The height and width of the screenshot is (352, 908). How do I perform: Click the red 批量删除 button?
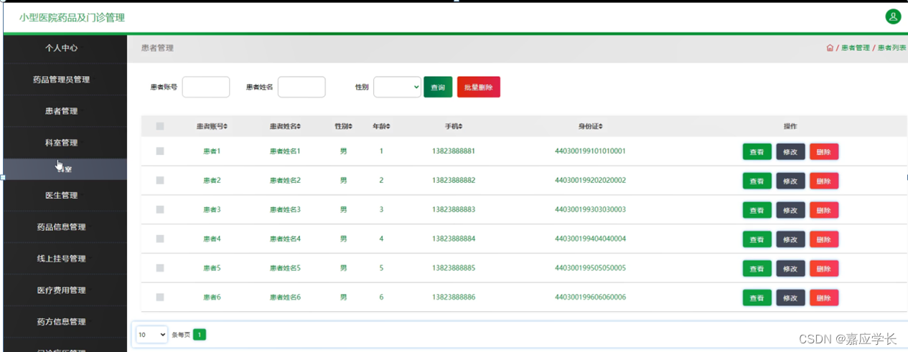pyautogui.click(x=479, y=87)
